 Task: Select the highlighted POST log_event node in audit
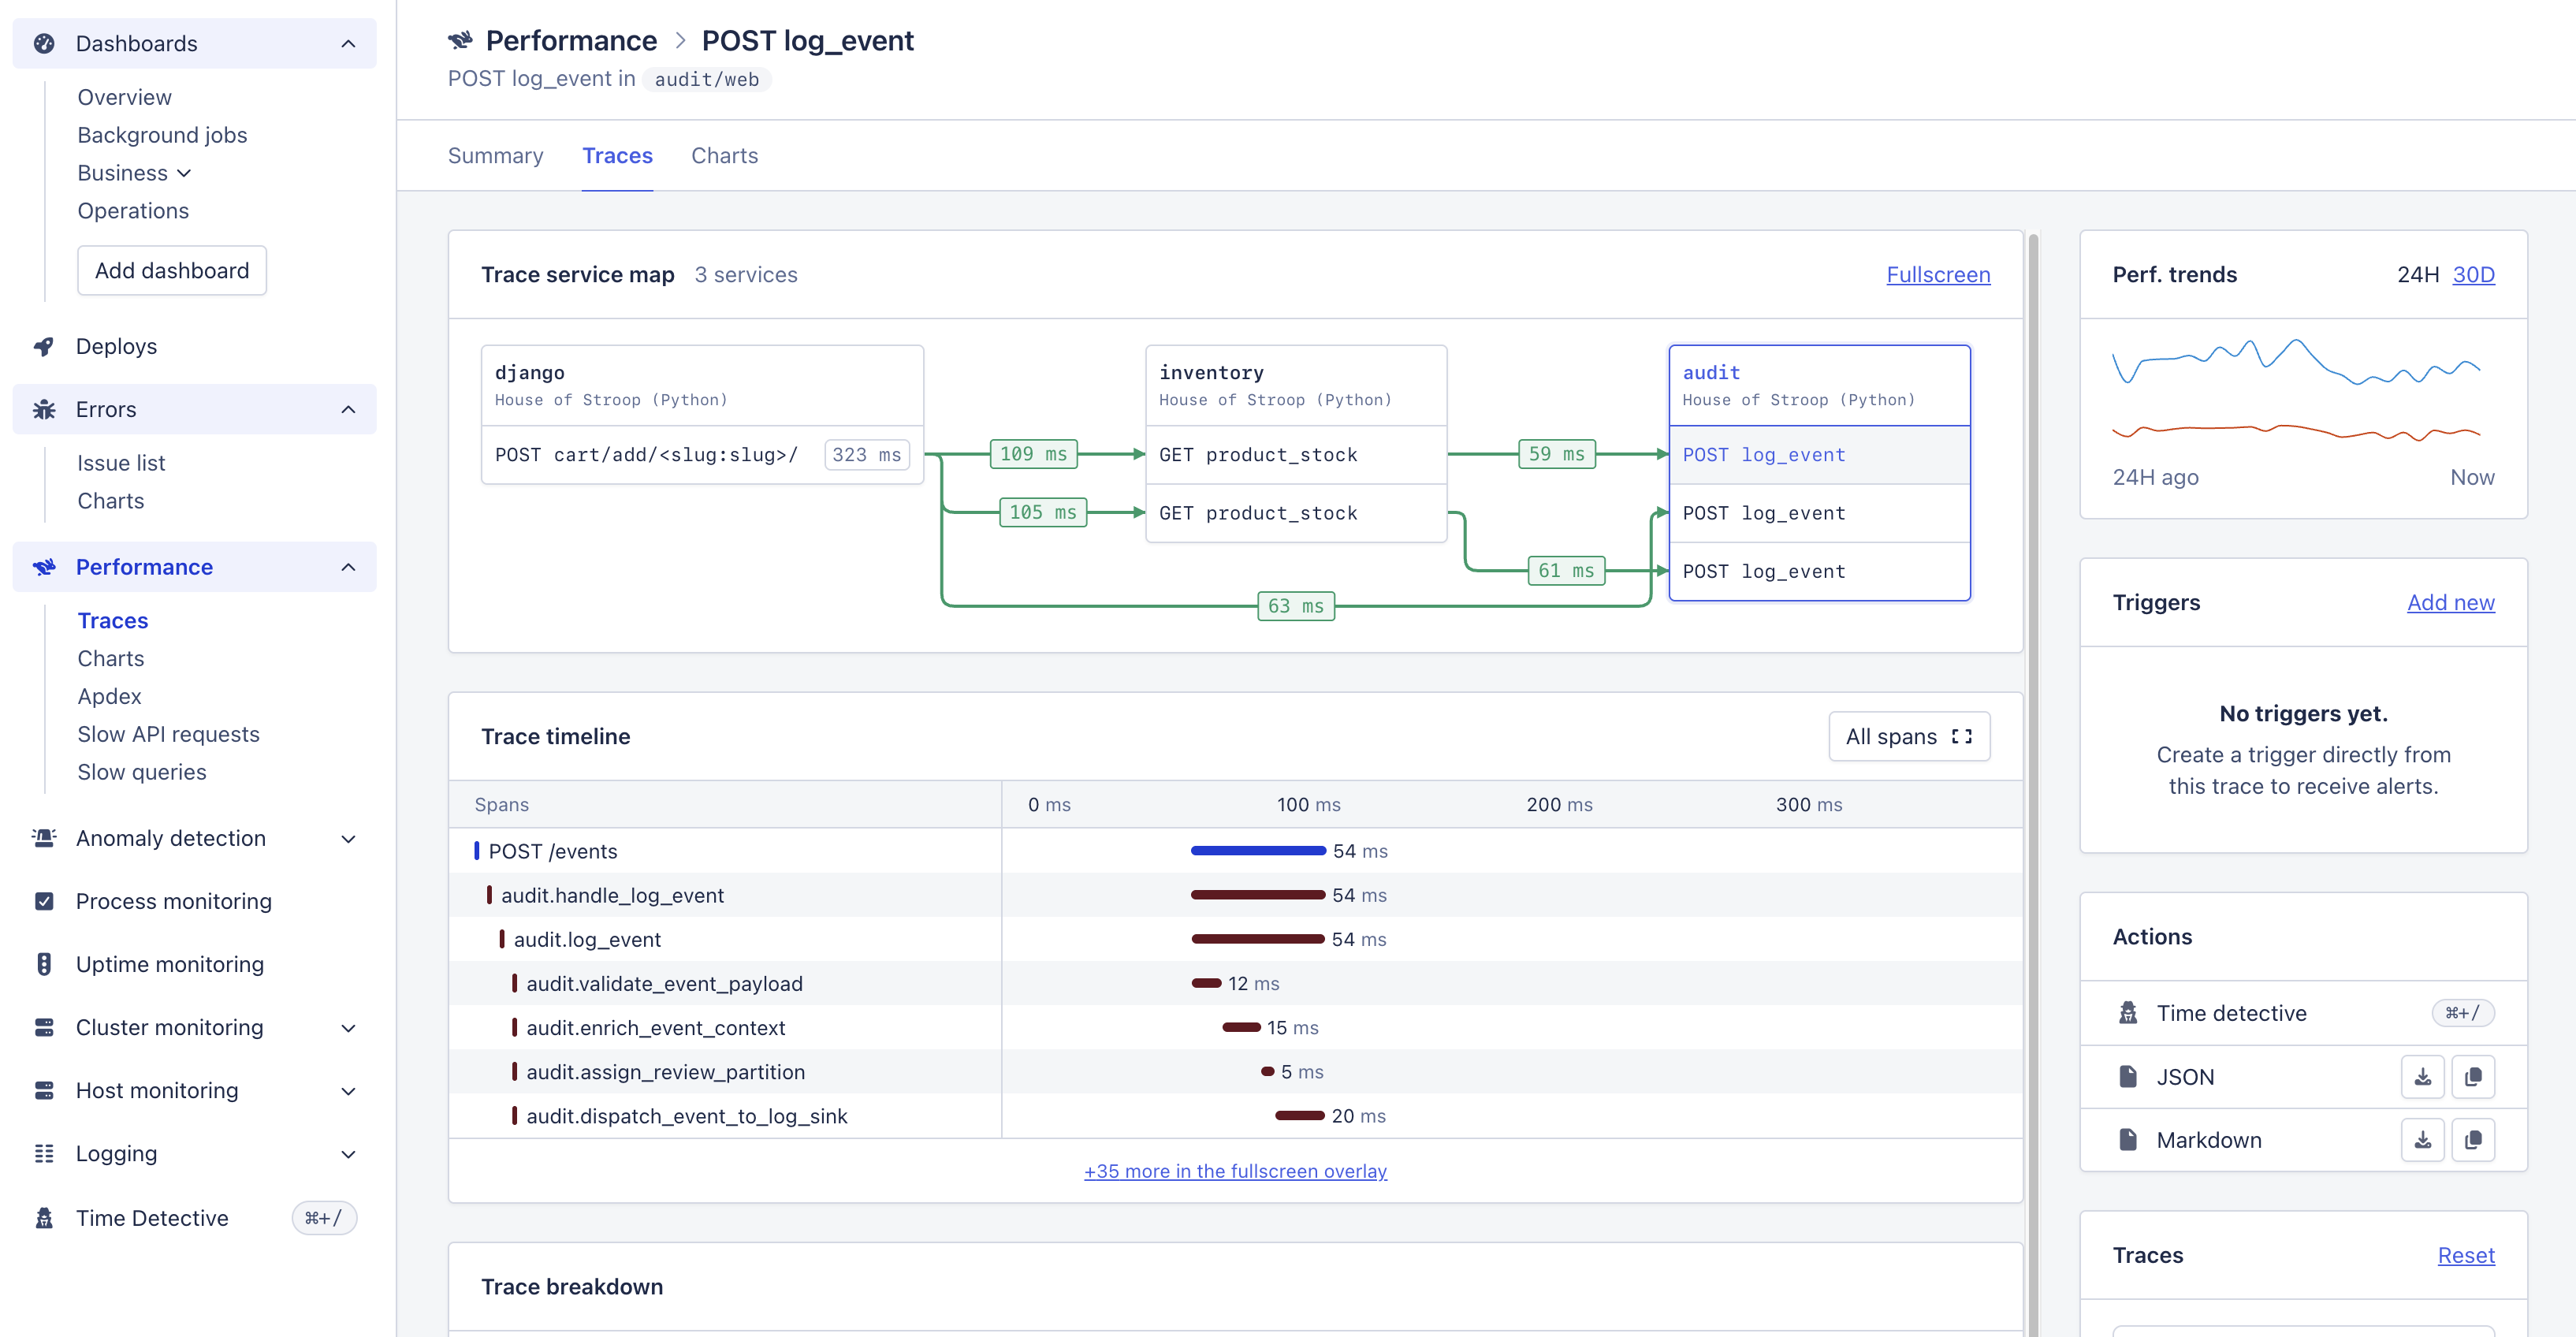tap(1819, 455)
